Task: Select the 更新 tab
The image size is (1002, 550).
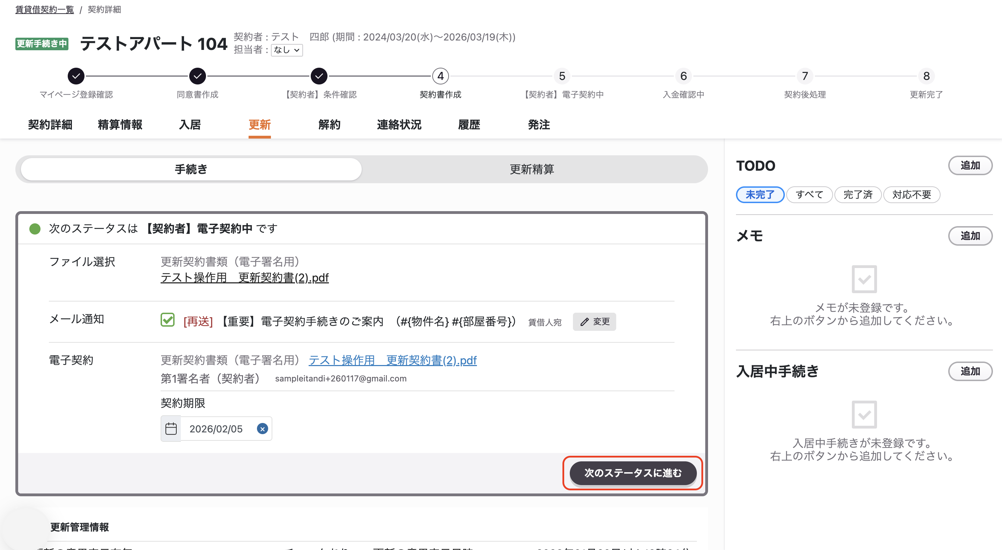Action: pyautogui.click(x=259, y=125)
